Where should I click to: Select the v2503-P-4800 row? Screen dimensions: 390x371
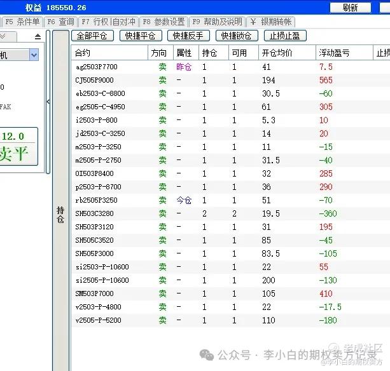[x=230, y=307]
